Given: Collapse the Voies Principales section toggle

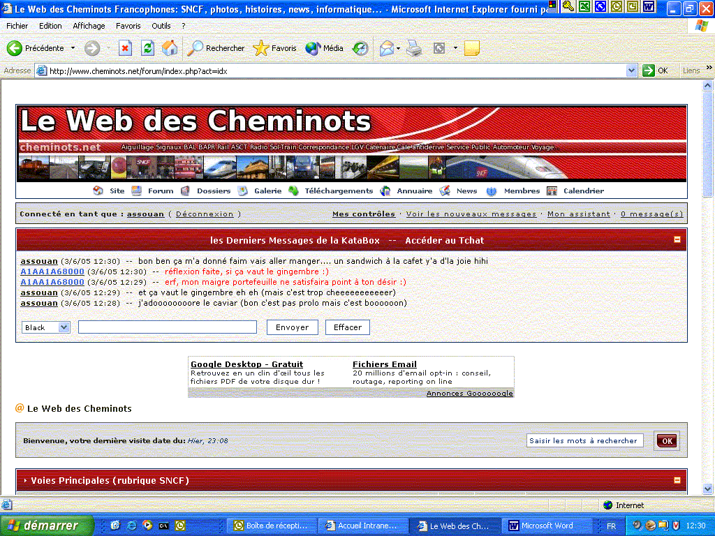Looking at the screenshot, I should click(x=677, y=480).
